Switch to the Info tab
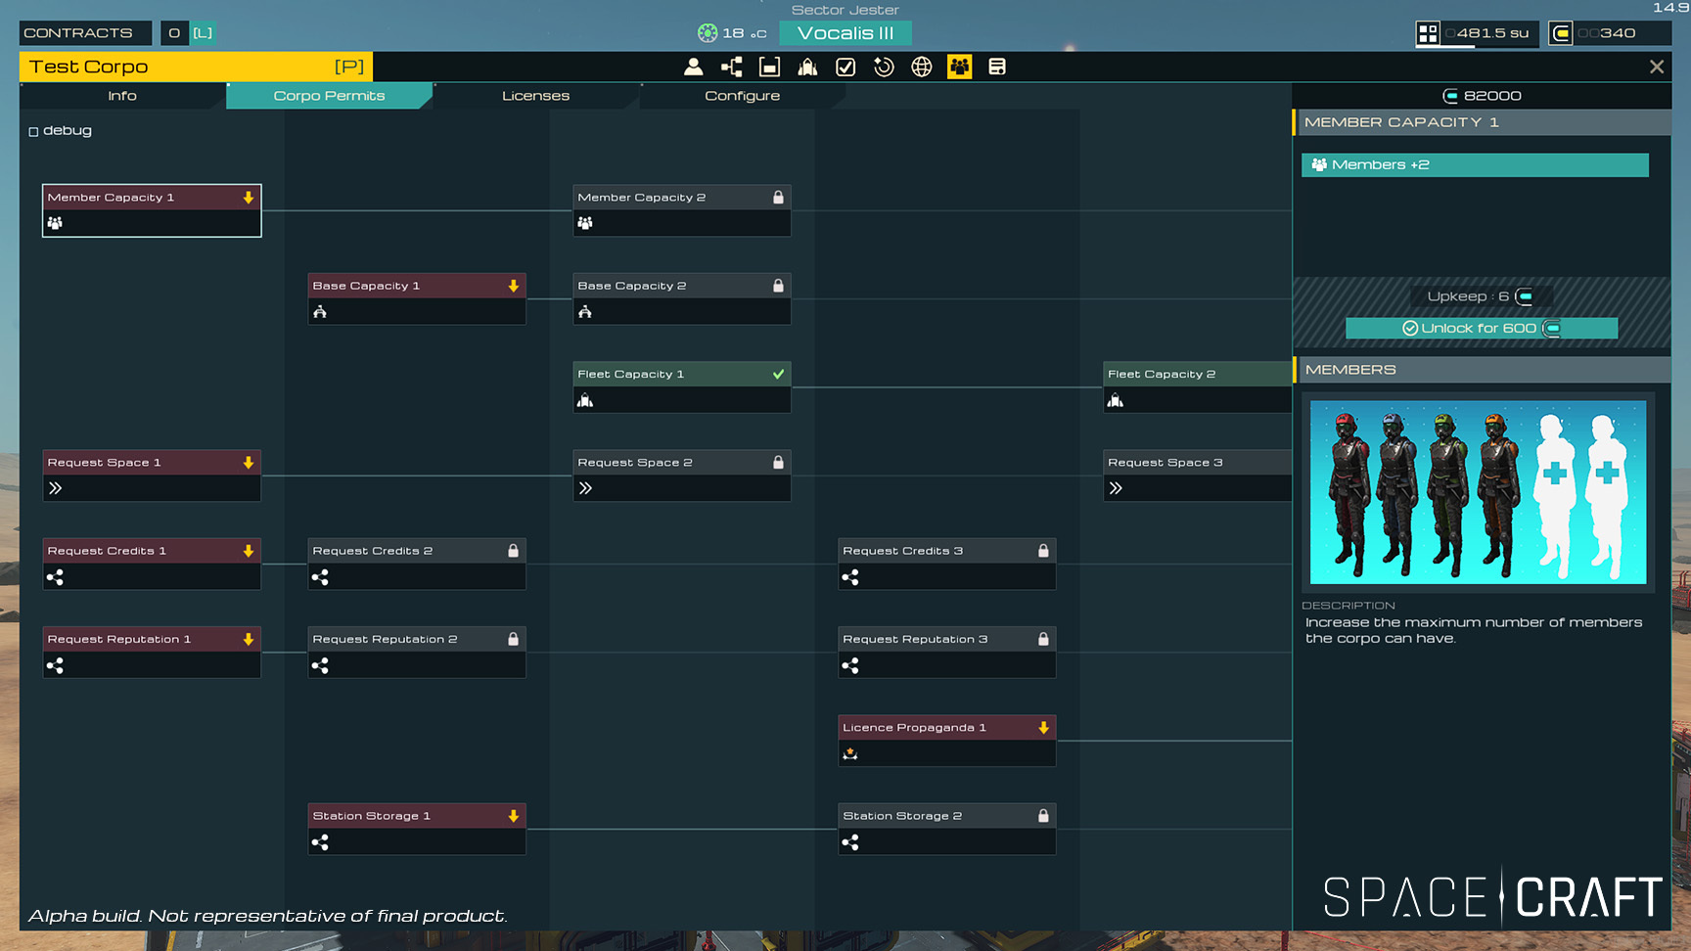Image resolution: width=1691 pixels, height=951 pixels. click(122, 96)
